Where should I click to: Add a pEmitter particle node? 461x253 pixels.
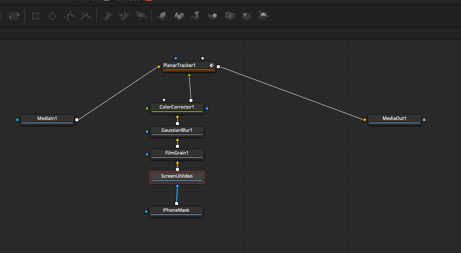108,16
